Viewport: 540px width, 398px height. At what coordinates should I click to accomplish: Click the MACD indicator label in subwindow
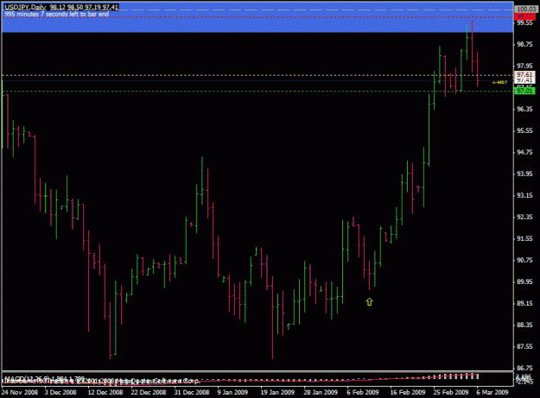pos(44,377)
